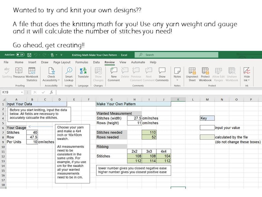The image size is (262, 197).
Task: Click Unprotect Sheet
Action: click(192, 74)
